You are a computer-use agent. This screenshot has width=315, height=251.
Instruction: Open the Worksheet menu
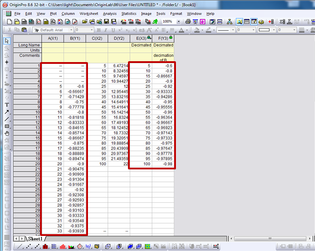click(x=89, y=14)
